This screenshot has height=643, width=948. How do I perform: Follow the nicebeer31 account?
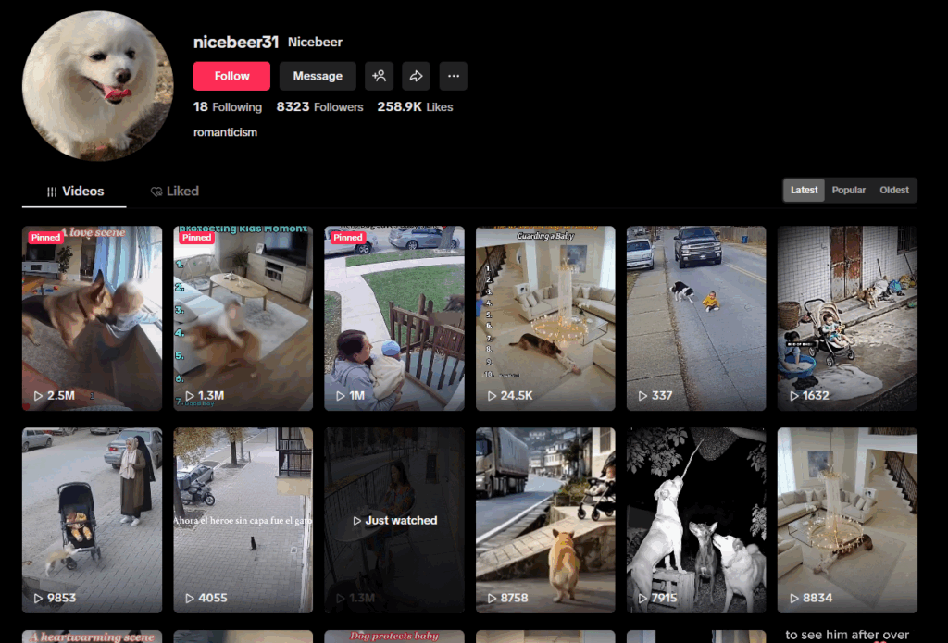[231, 76]
